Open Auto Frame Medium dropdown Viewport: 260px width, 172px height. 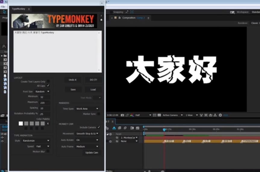click(x=87, y=146)
